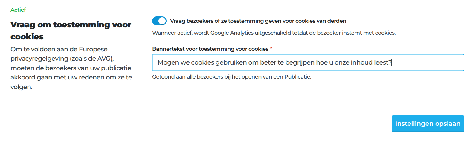
Task: Click the red required asterisk
Action: 271,48
